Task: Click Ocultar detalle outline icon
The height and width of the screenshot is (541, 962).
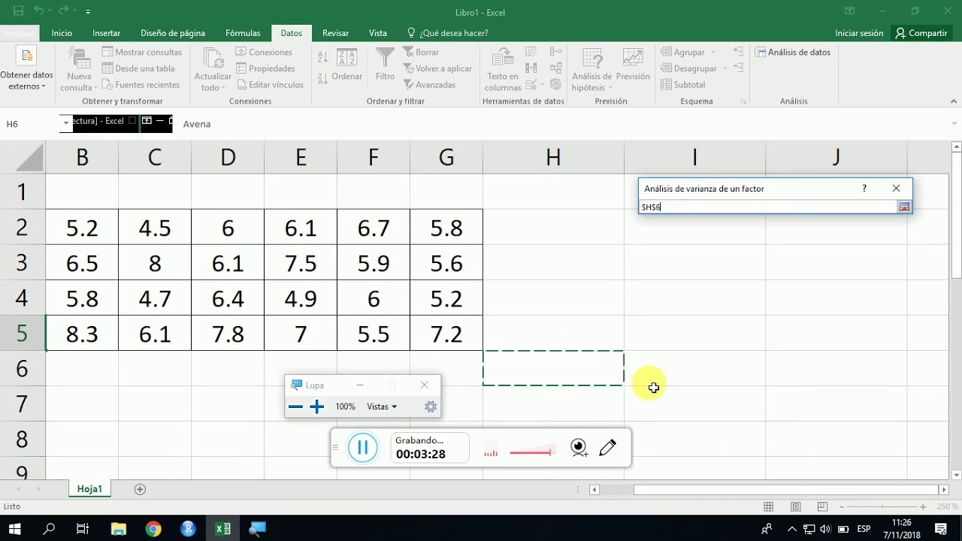Action: tap(738, 68)
